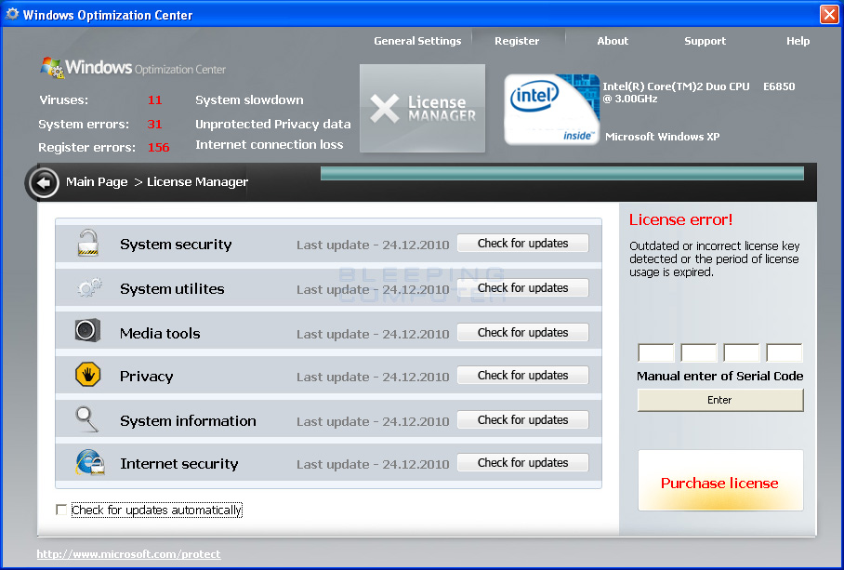The height and width of the screenshot is (570, 844).
Task: Click the Intel Inside badge
Action: (551, 109)
